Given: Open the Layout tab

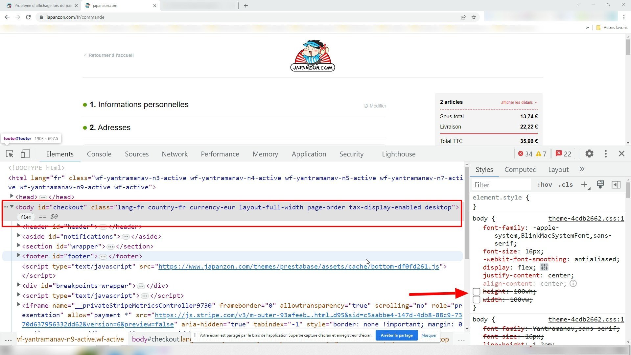Looking at the screenshot, I should (558, 169).
